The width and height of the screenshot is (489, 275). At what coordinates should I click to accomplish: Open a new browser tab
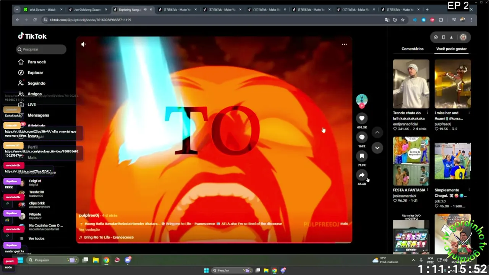coord(427,10)
